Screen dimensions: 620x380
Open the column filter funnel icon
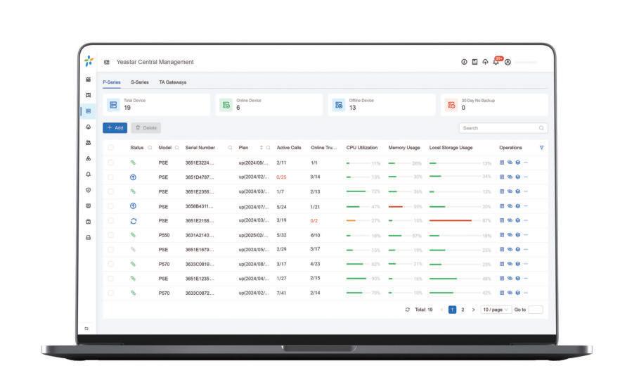[541, 148]
